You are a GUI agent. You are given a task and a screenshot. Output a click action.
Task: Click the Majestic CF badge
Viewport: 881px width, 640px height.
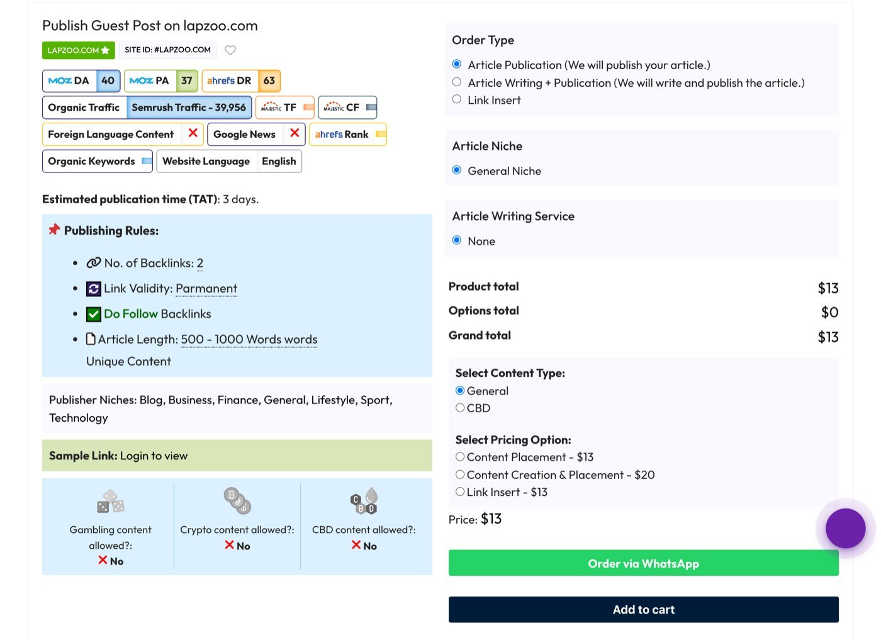pyautogui.click(x=348, y=108)
